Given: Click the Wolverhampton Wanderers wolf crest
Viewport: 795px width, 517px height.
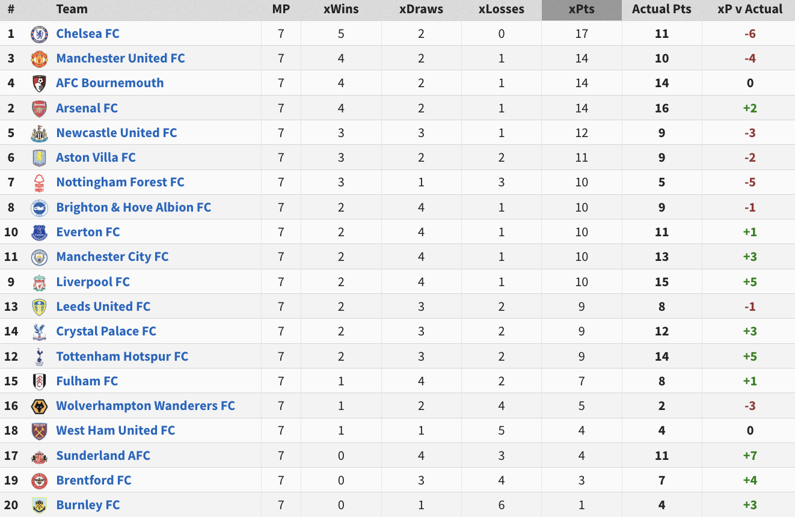Looking at the screenshot, I should click(x=39, y=406).
